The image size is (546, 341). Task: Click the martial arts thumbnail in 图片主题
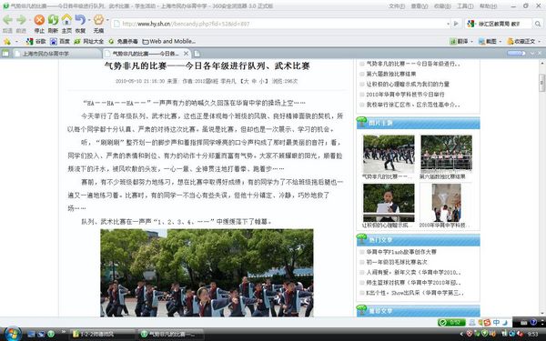click(389, 155)
